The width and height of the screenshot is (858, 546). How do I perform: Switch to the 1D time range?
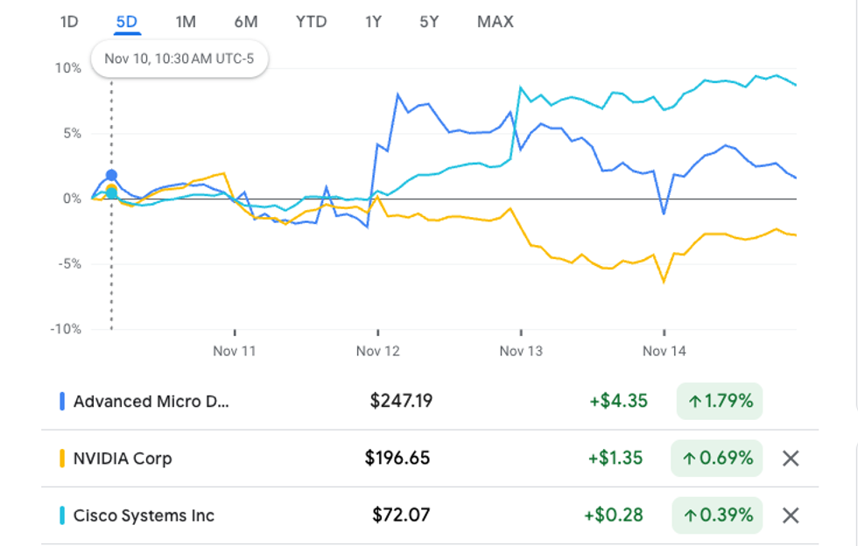(69, 22)
